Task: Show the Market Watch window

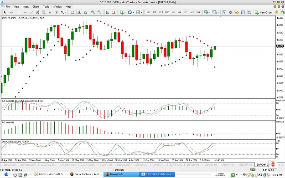Action: 224,12
